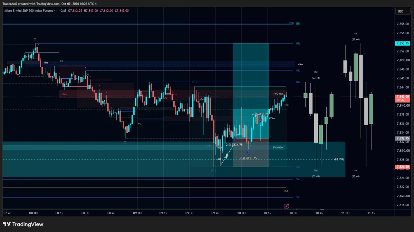Click the purple lightning bolt events icon

(x=286, y=206)
